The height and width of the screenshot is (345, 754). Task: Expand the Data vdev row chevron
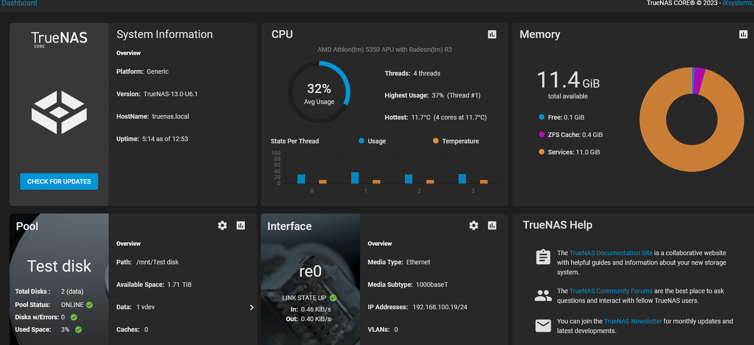pos(251,307)
